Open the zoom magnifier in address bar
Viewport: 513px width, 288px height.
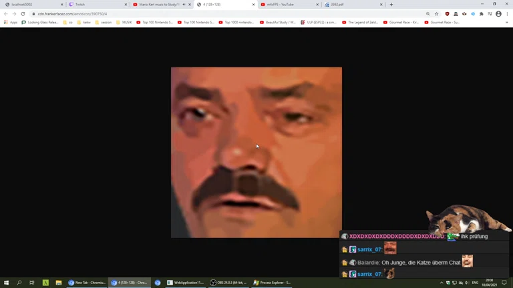[x=428, y=14]
